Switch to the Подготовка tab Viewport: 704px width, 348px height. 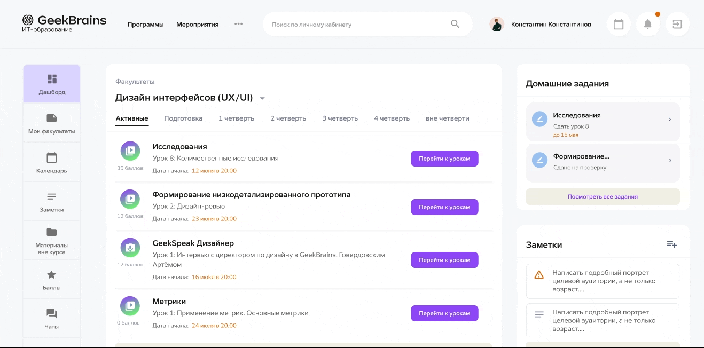[x=183, y=118]
